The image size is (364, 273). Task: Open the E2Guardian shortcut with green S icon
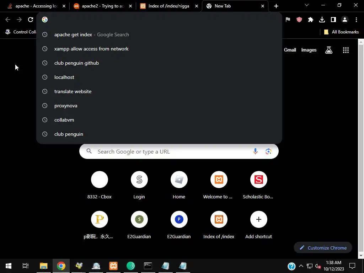(139, 225)
